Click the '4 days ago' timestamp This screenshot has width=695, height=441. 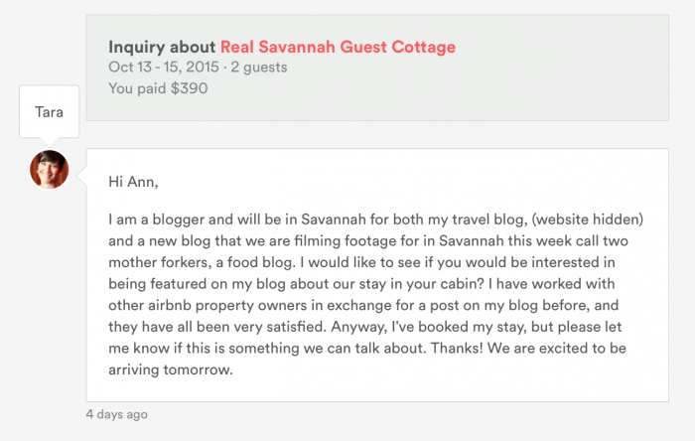tap(116, 414)
